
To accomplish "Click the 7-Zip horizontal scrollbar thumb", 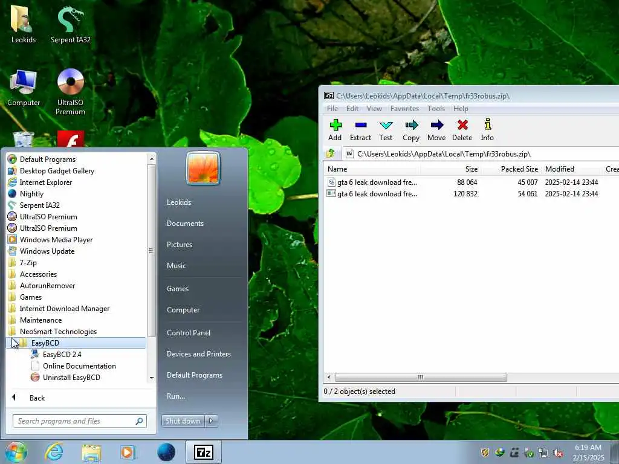I will [421, 377].
